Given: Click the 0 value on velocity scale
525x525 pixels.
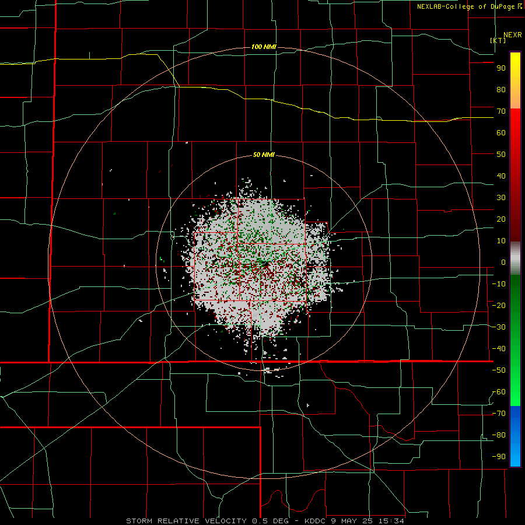Looking at the screenshot, I should click(x=503, y=262).
